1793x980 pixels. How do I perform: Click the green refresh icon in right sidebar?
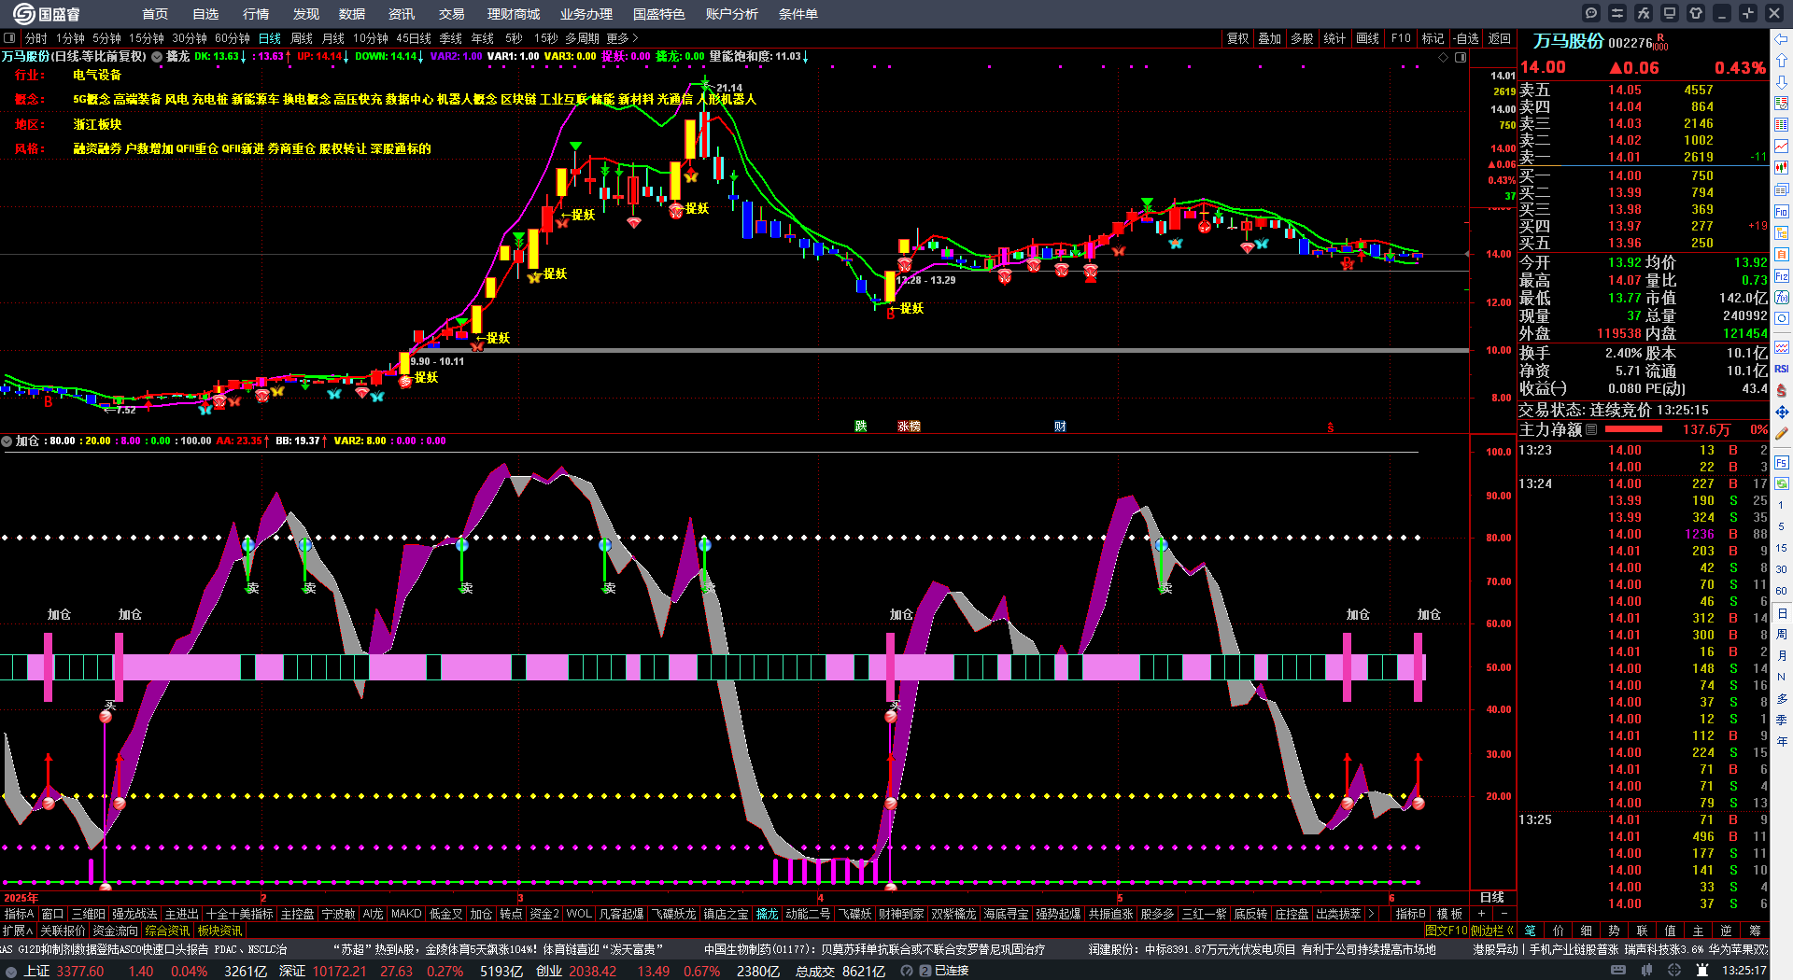coord(1782,483)
